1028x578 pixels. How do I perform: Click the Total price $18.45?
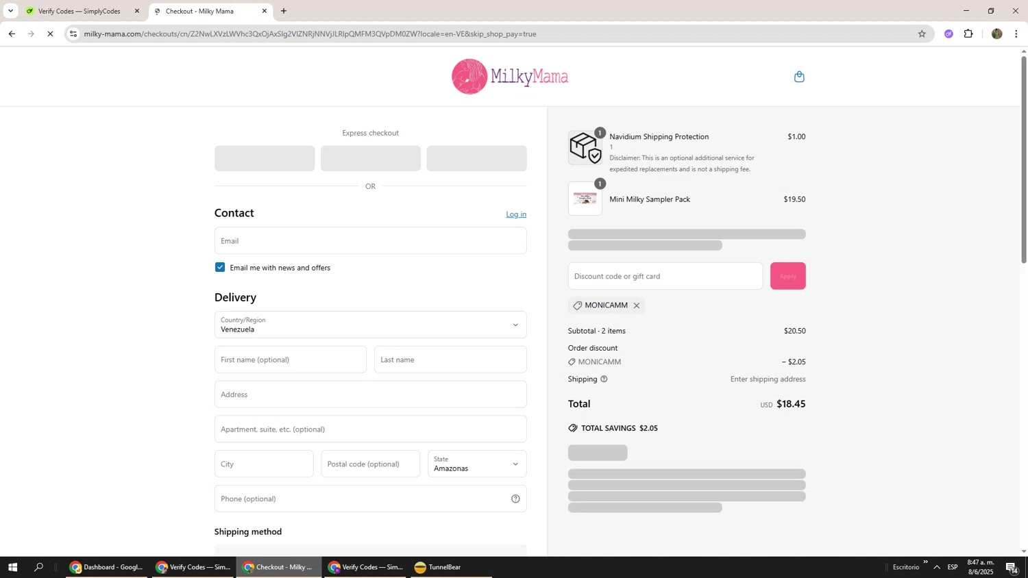point(791,404)
